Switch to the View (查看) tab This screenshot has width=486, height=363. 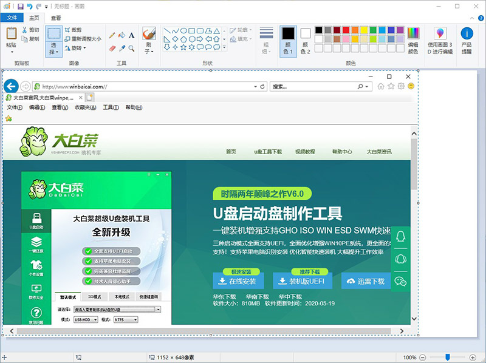point(56,18)
